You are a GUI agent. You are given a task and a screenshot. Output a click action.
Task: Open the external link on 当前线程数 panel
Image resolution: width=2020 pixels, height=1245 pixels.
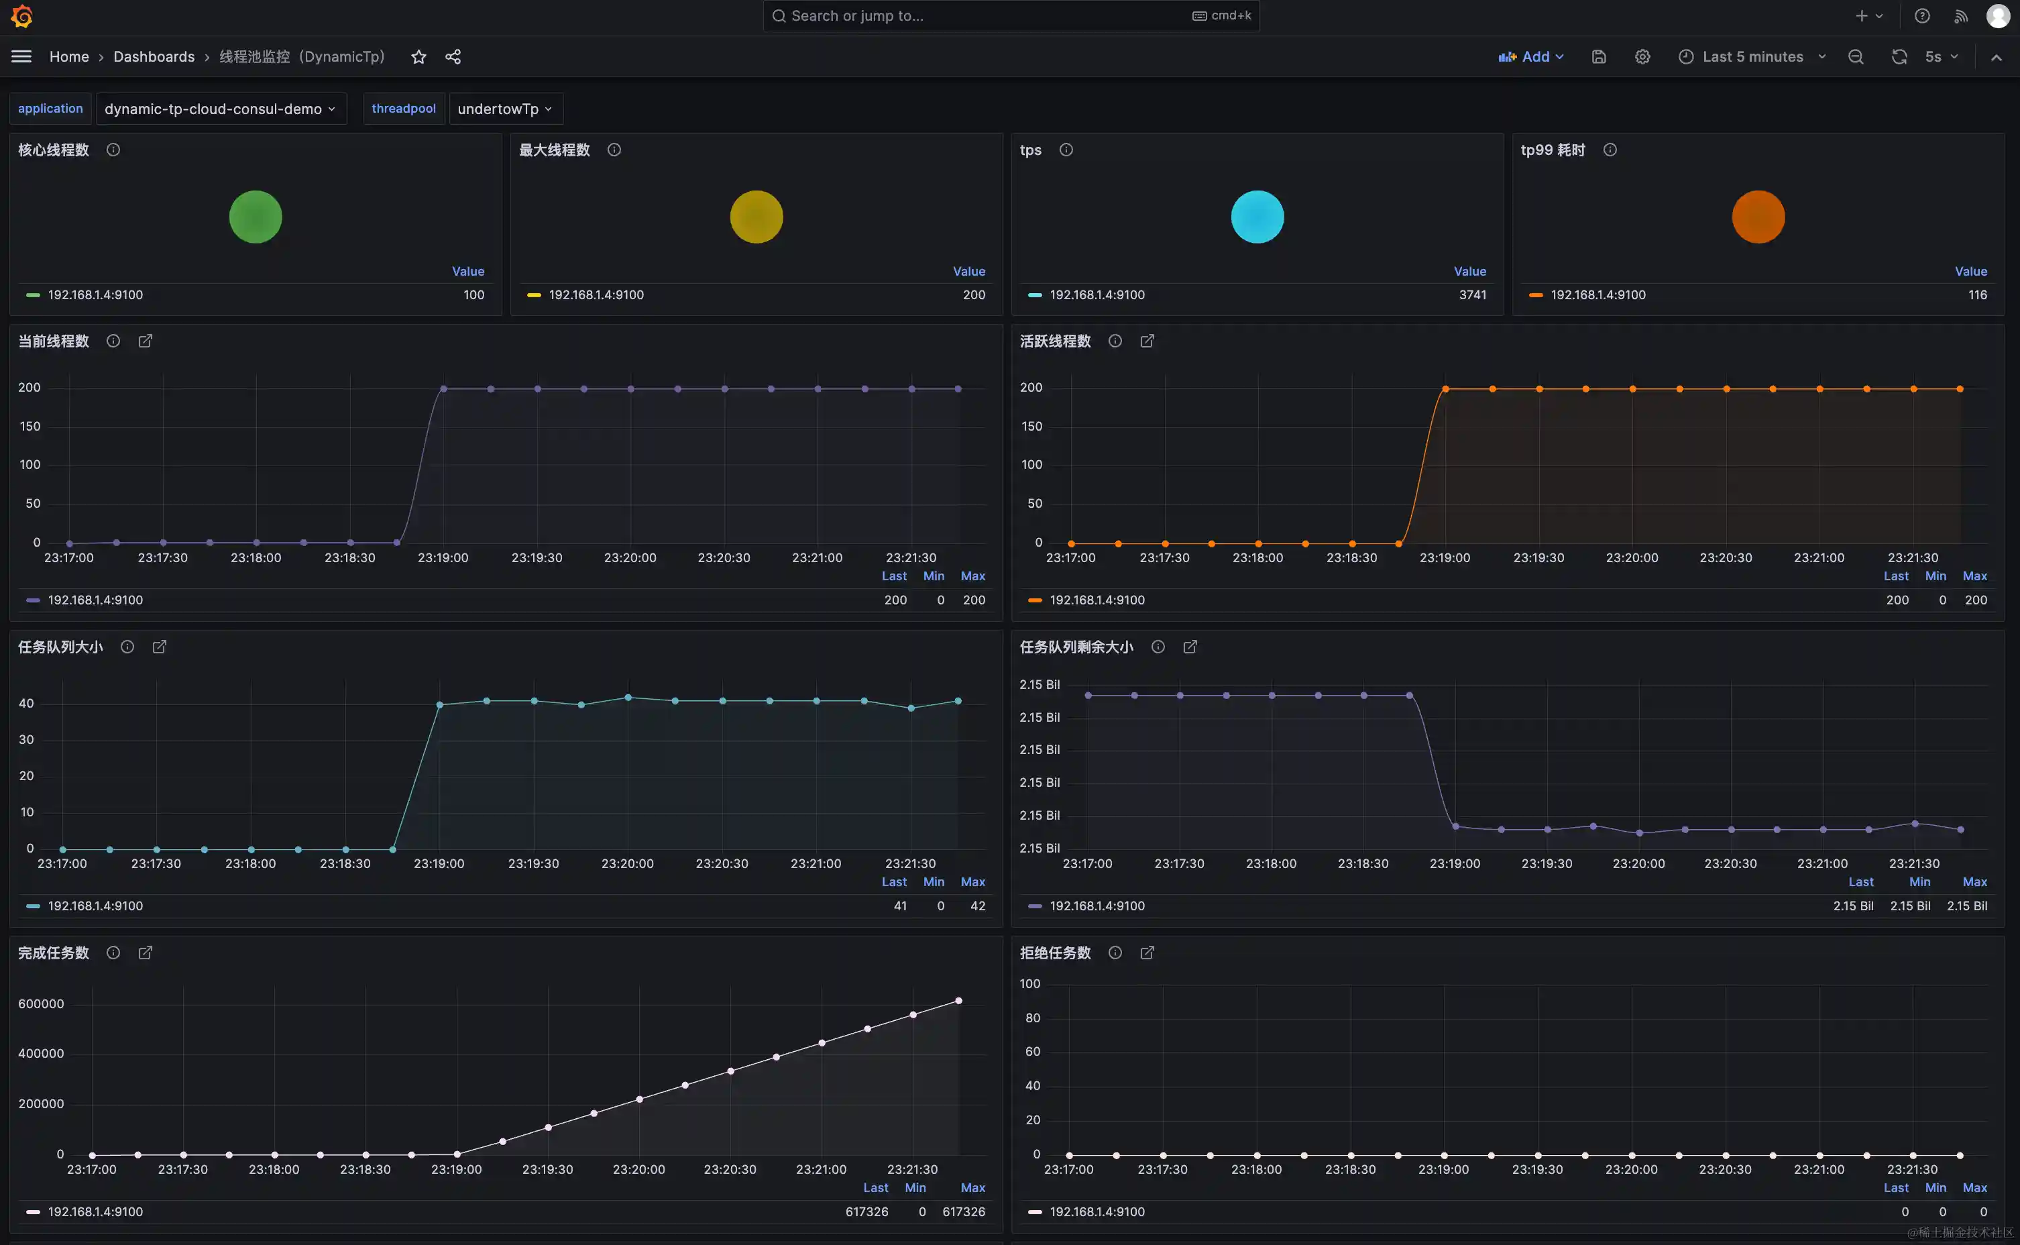click(145, 341)
